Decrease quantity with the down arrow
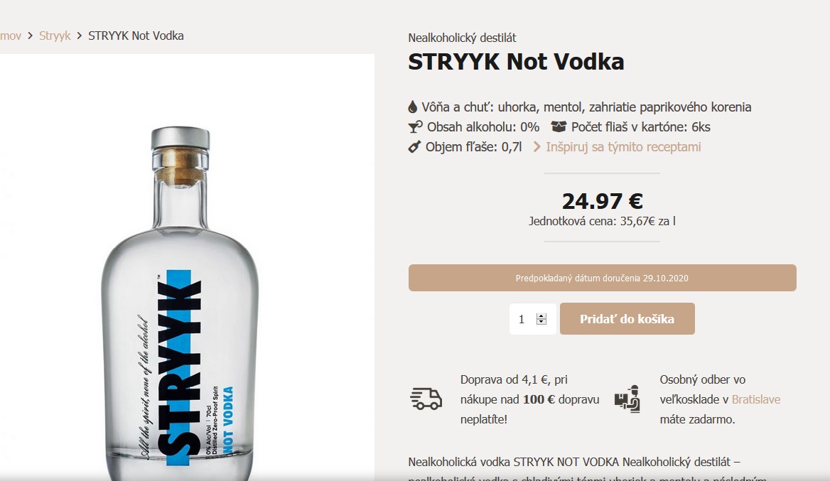This screenshot has height=481, width=830. point(541,323)
